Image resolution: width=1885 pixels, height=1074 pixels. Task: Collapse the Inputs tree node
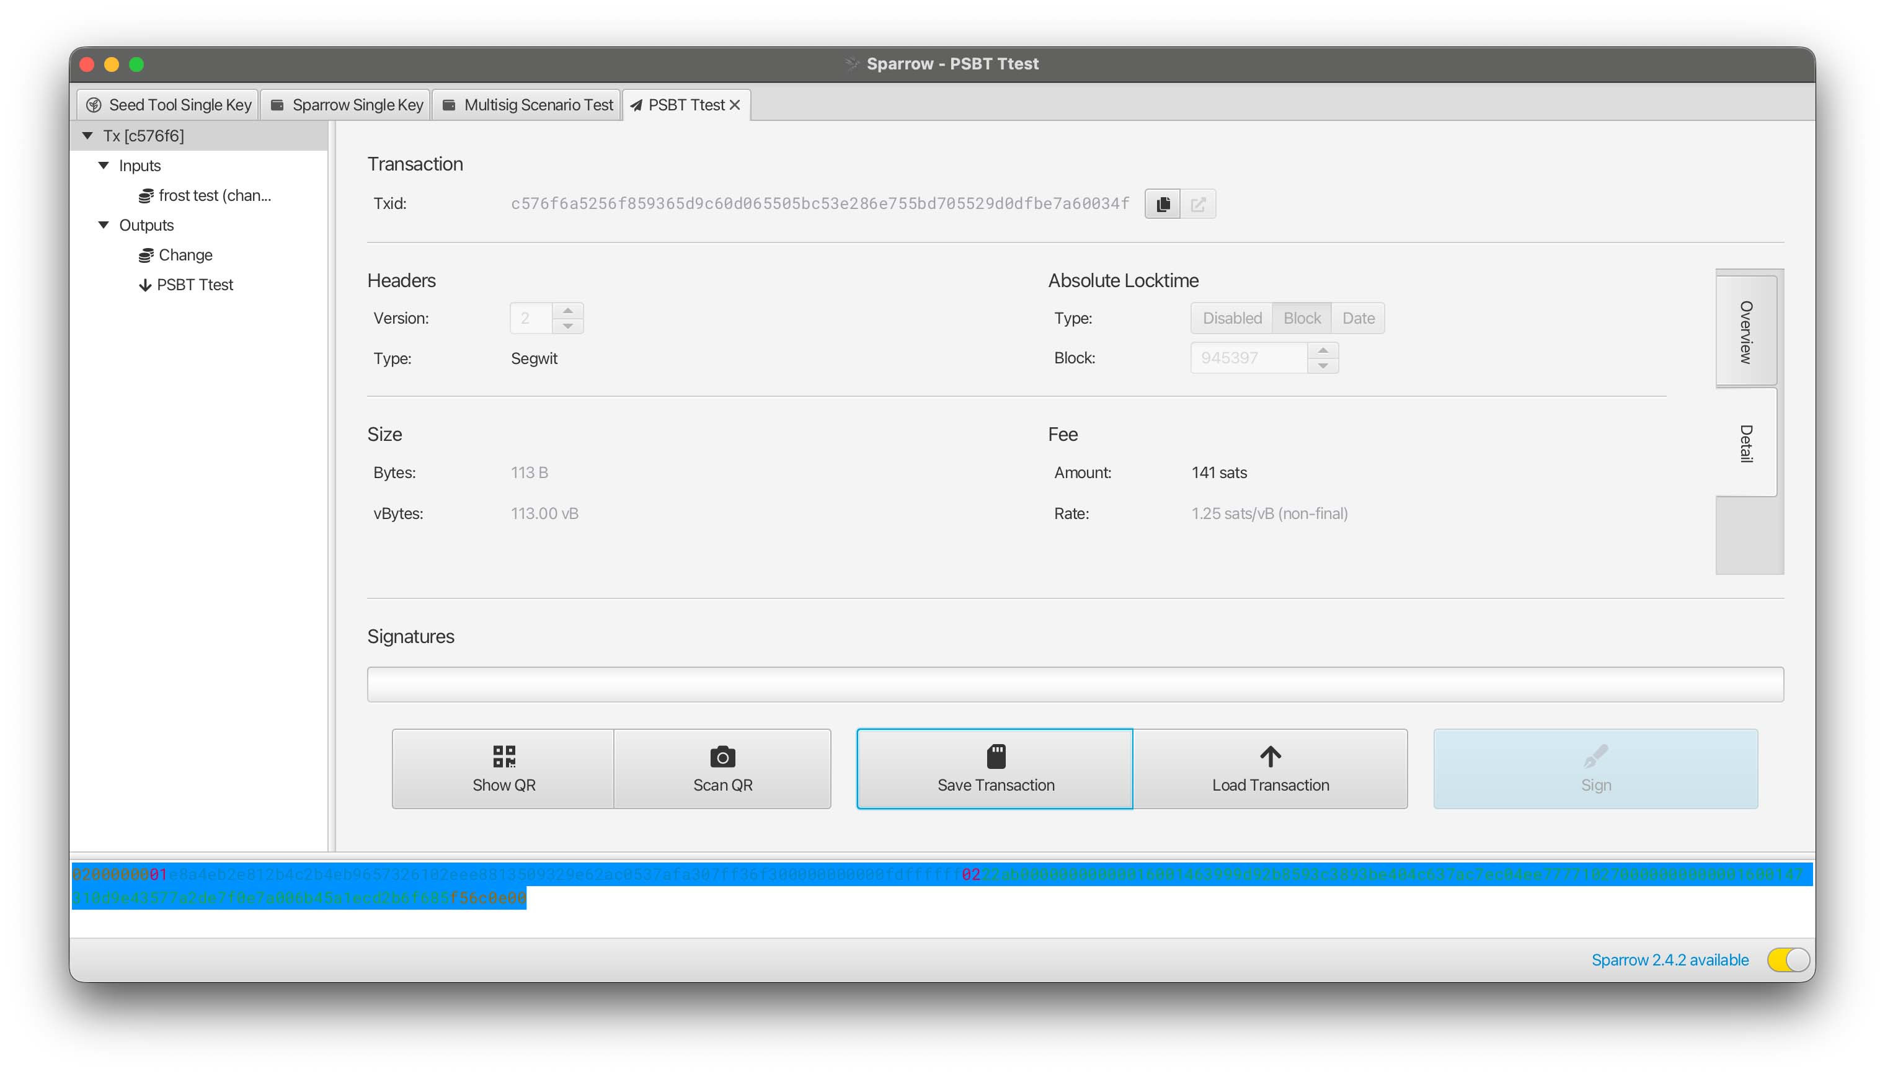104,165
